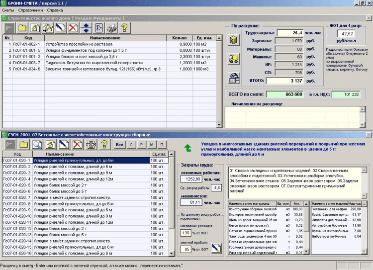
Task: Click the накладных расходов 130 percent field
Action: click(186, 233)
